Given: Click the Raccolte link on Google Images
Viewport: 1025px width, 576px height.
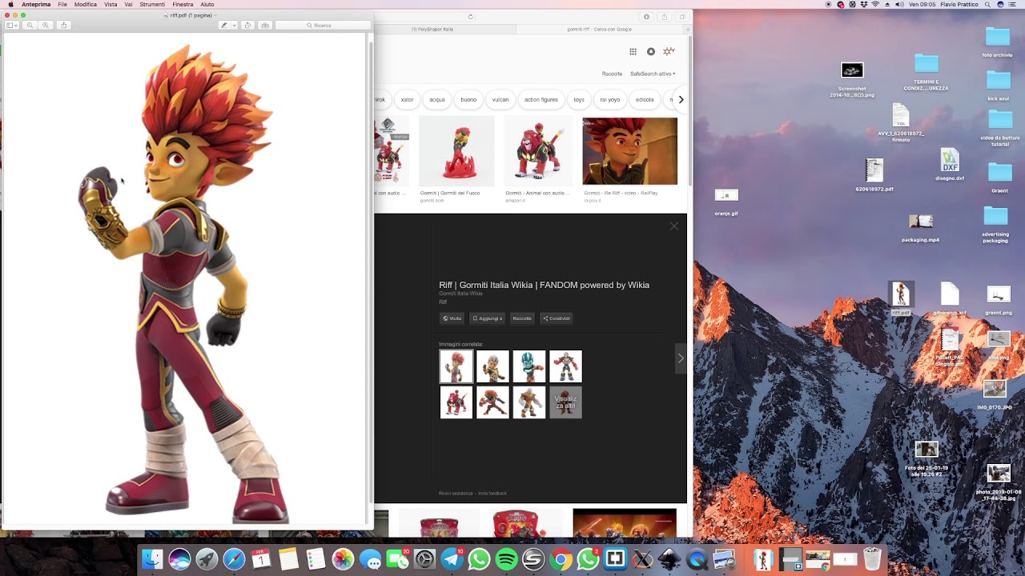Looking at the screenshot, I should (612, 74).
